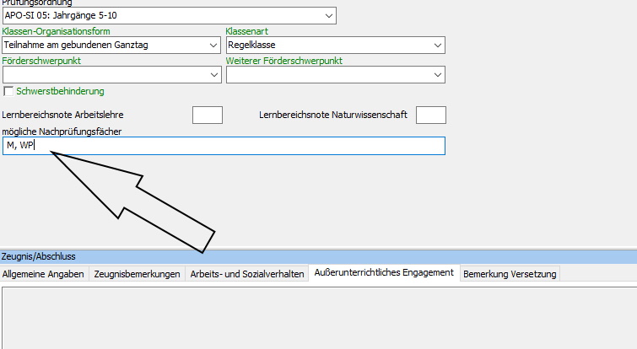Select the Arbeits- und Sozialverhalten tab

click(247, 274)
